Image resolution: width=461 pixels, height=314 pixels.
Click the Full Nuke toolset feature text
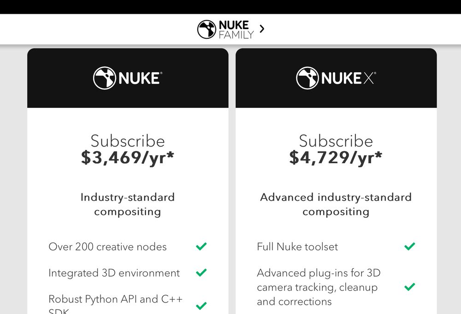tap(297, 247)
